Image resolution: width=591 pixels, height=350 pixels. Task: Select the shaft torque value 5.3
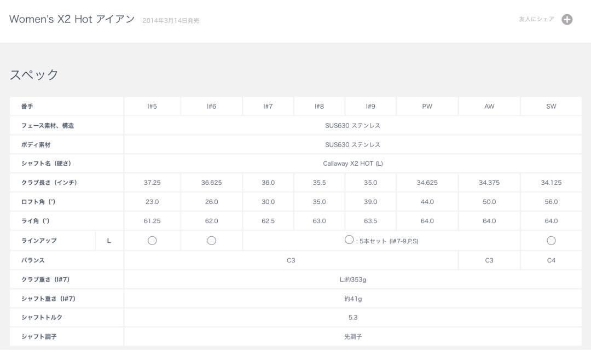(353, 317)
